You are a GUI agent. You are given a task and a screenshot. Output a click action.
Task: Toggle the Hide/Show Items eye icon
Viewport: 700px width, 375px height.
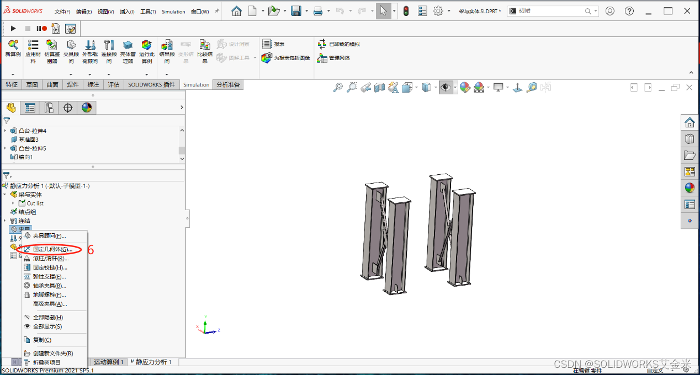[445, 87]
